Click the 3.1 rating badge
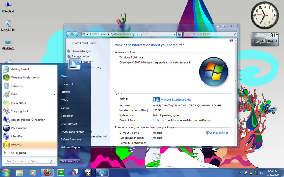 [156, 99]
